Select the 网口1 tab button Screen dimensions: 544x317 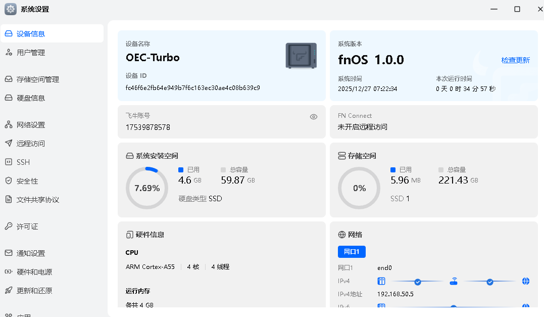point(352,251)
